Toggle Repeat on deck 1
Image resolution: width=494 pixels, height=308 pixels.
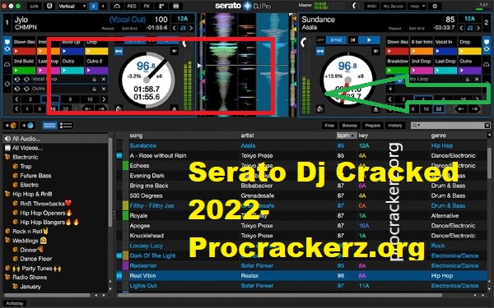point(108,28)
